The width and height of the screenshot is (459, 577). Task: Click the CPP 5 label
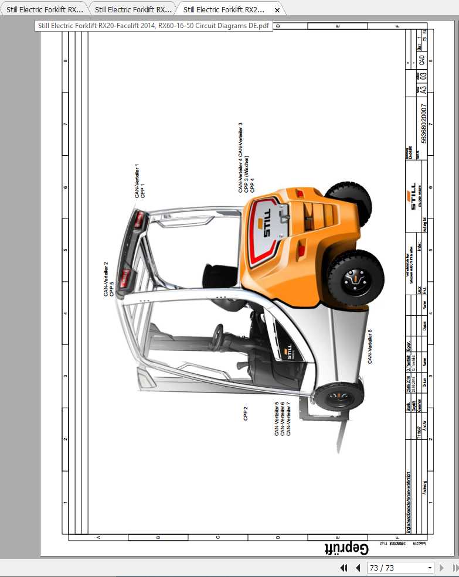point(111,289)
